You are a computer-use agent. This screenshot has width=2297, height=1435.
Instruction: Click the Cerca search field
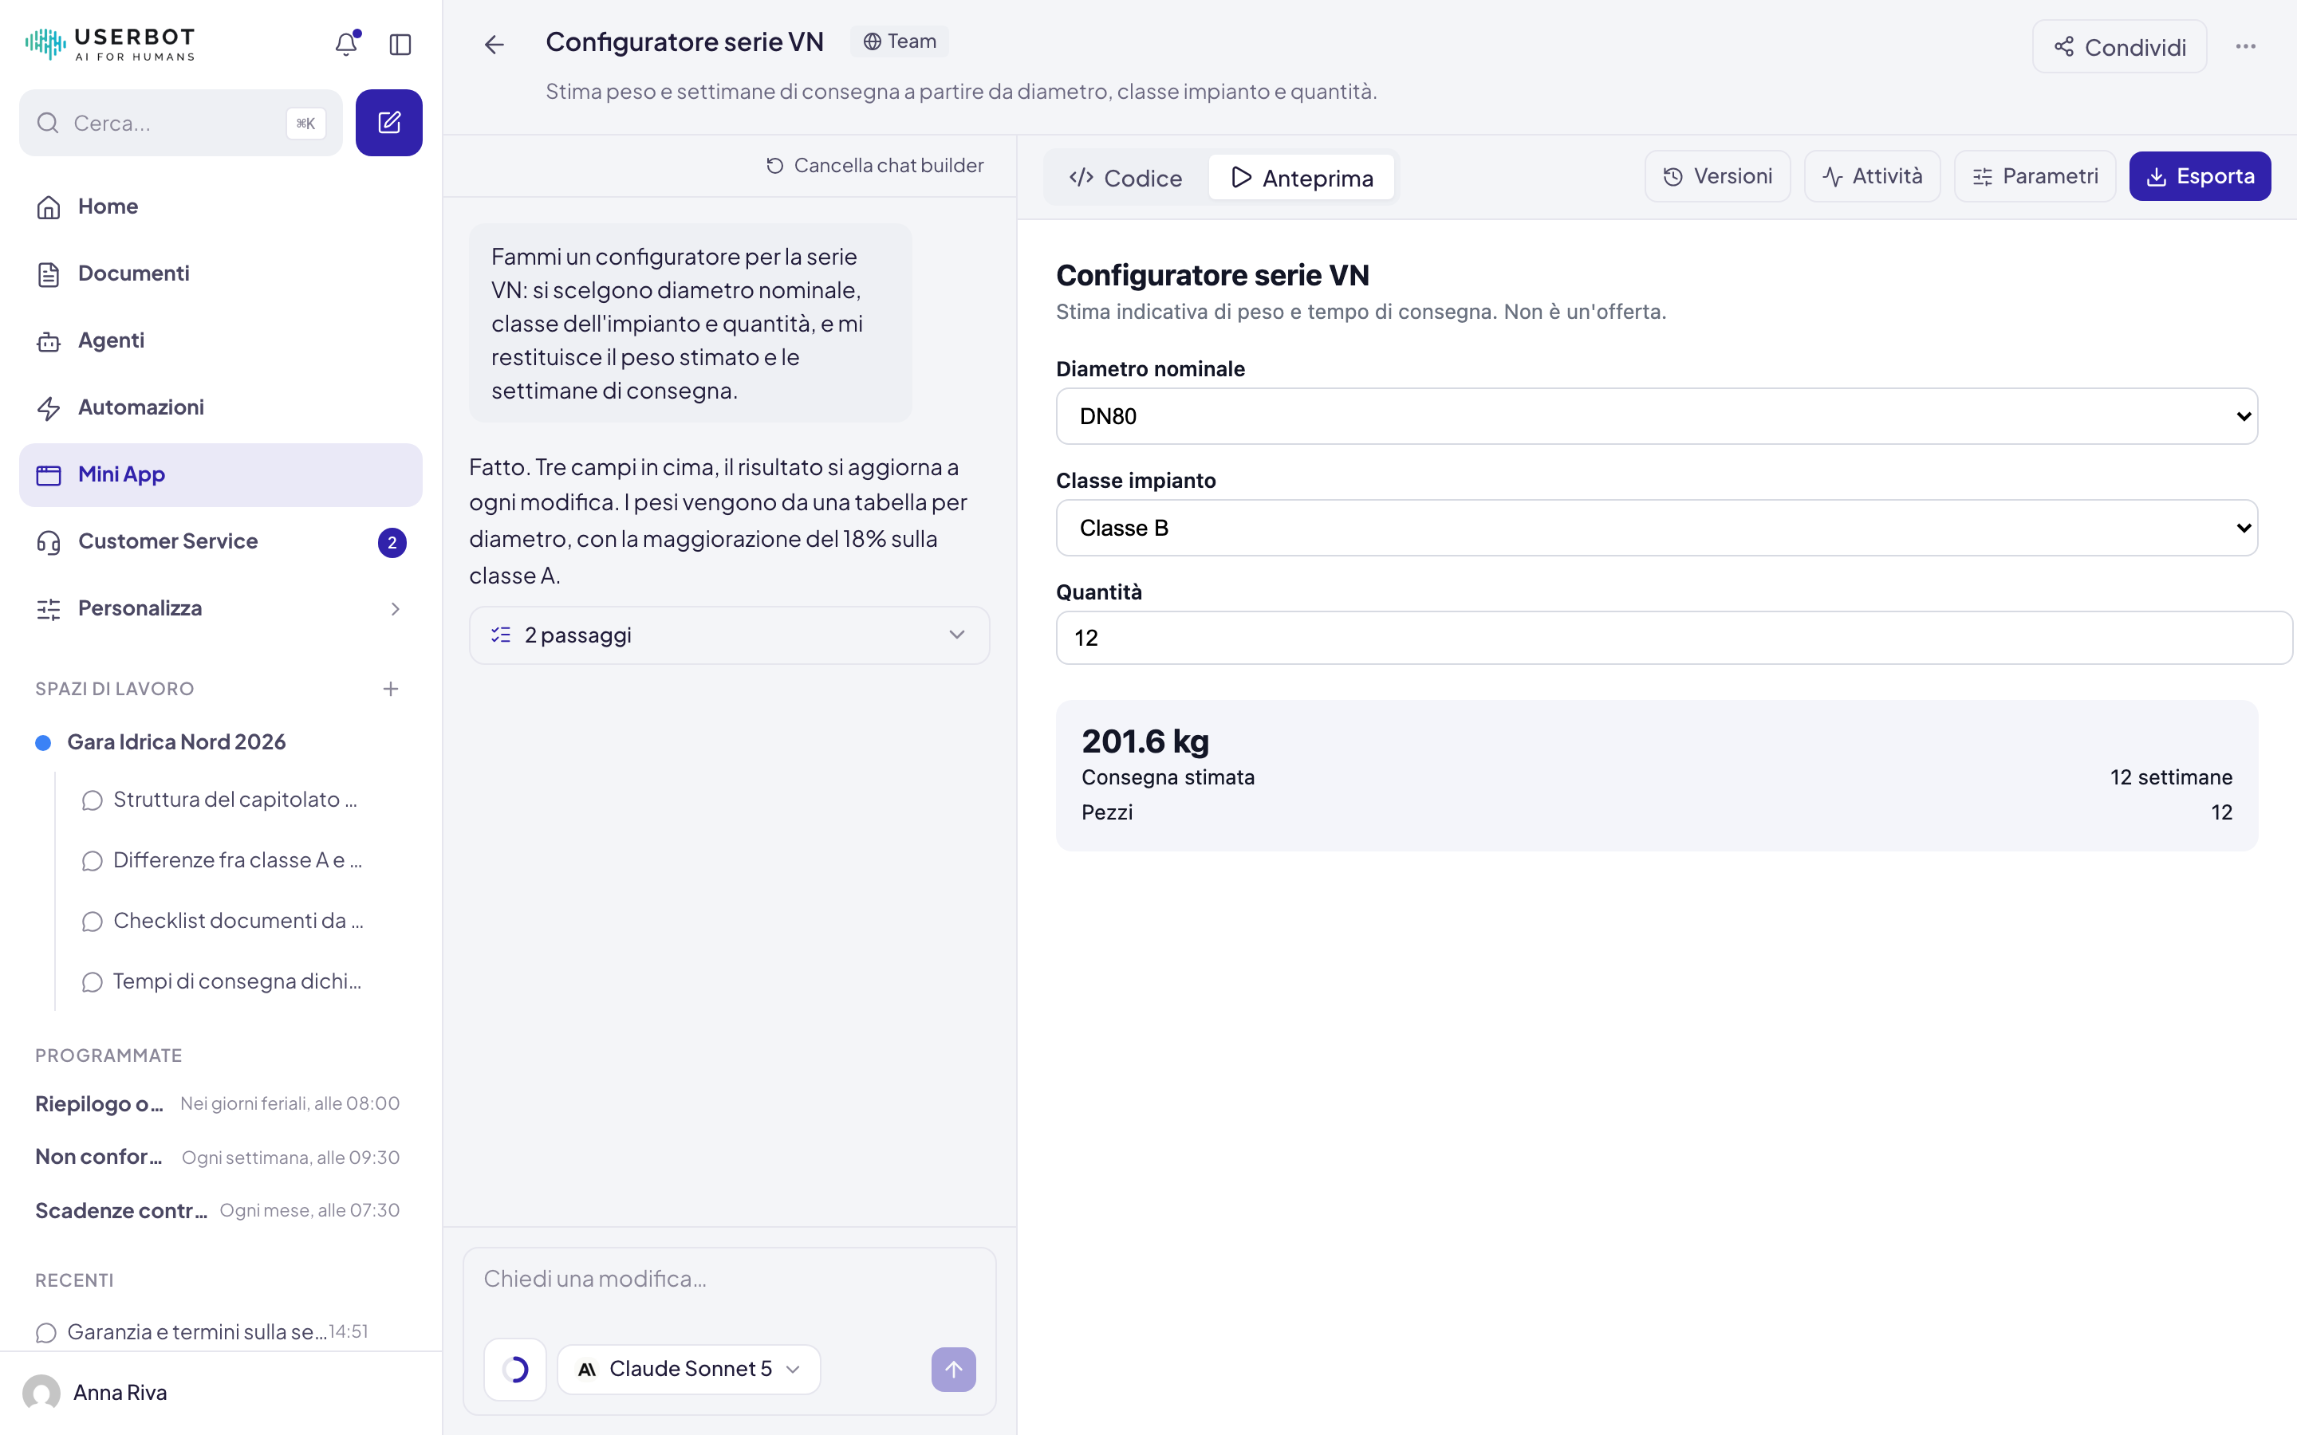tap(180, 124)
